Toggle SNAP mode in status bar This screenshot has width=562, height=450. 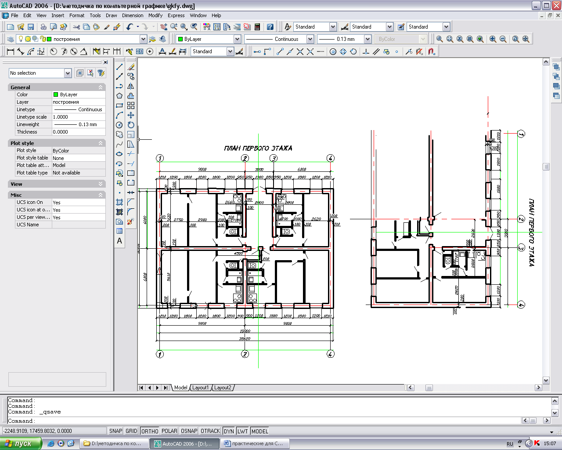pos(116,431)
